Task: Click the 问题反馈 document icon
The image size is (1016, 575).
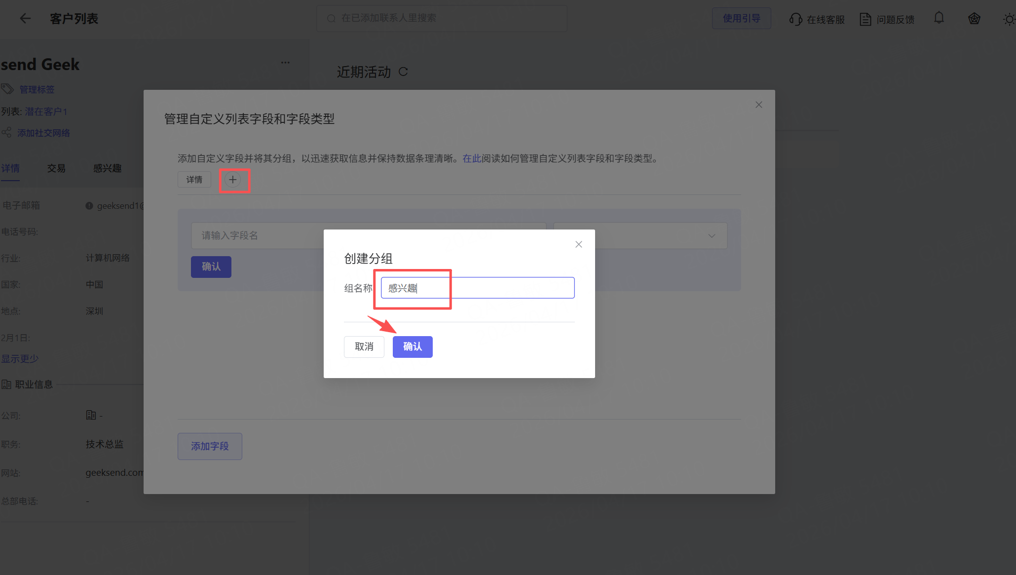Action: click(x=865, y=19)
